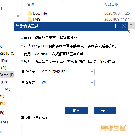Click the 转换 button
The width and height of the screenshot is (135, 135).
click(76, 110)
